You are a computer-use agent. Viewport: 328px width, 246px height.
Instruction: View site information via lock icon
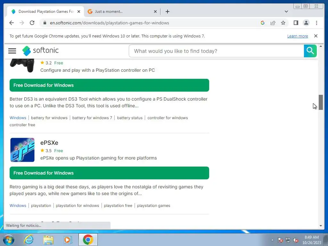click(x=45, y=23)
